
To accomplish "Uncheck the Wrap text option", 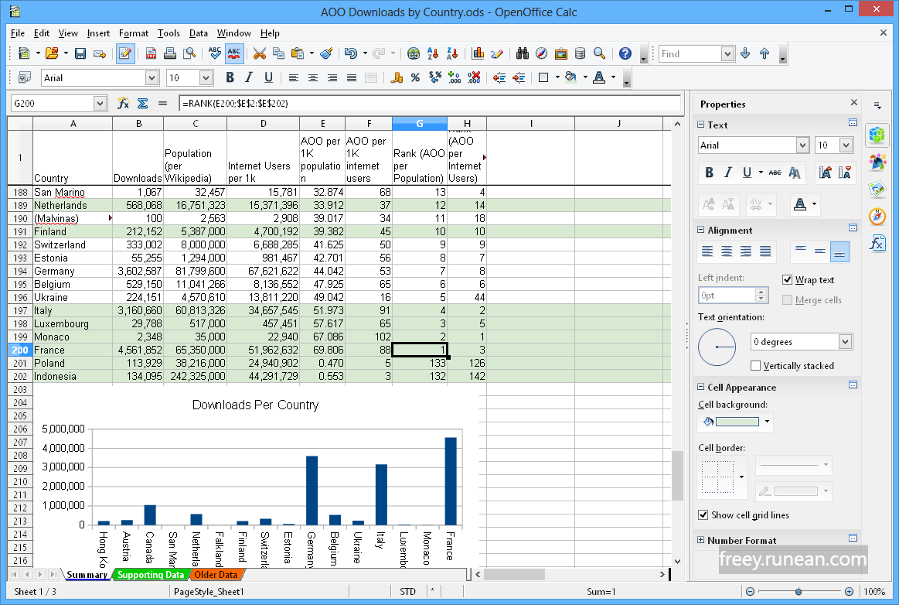I will (x=787, y=279).
